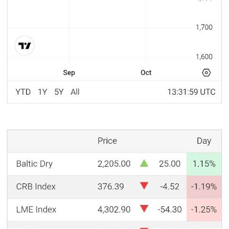Screen dimensions: 229x229
Task: Set chart range to 5Y
Action: point(59,92)
